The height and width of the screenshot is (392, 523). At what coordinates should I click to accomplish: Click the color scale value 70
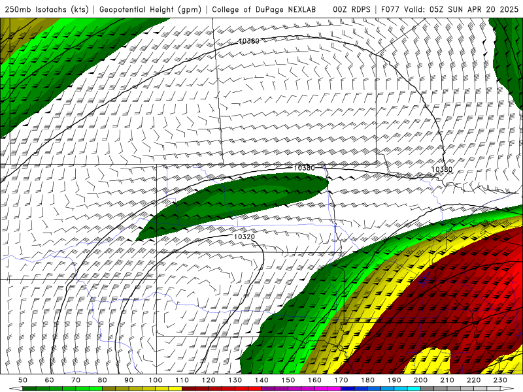click(x=76, y=380)
